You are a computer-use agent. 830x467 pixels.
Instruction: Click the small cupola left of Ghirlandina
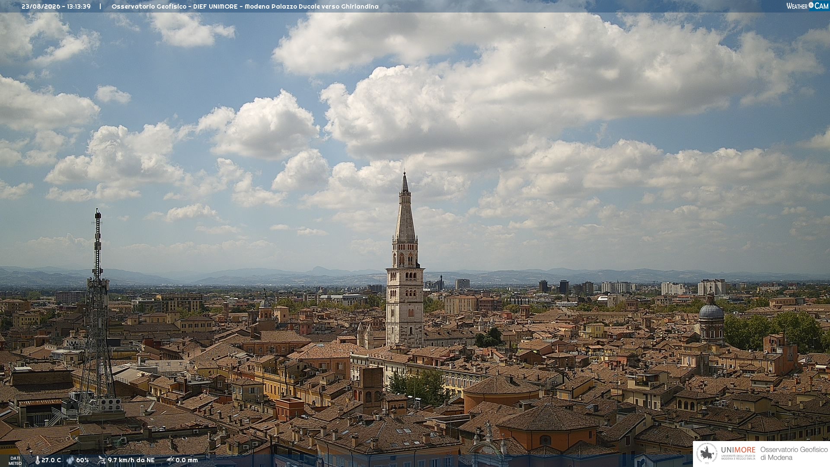click(x=265, y=303)
